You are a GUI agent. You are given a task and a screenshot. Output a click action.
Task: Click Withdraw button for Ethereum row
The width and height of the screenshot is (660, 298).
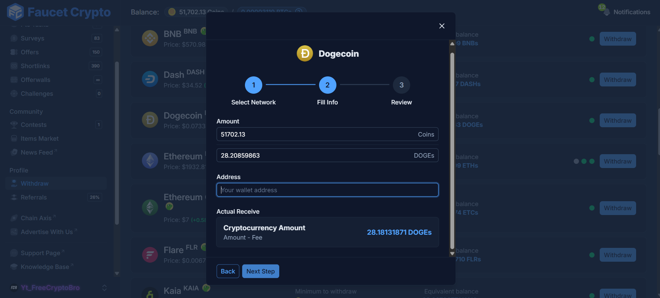click(x=618, y=161)
